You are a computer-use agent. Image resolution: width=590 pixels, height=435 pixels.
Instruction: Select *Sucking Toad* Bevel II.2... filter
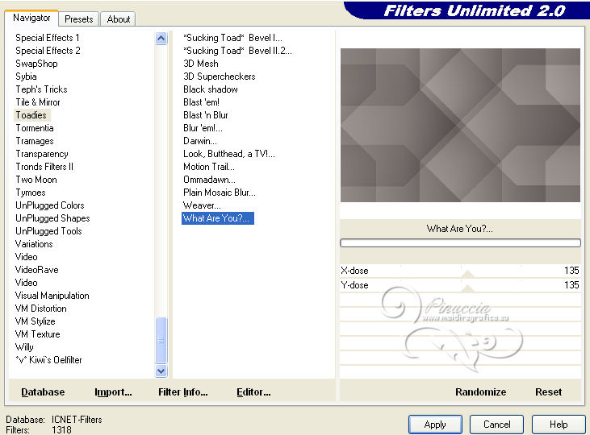tap(237, 51)
